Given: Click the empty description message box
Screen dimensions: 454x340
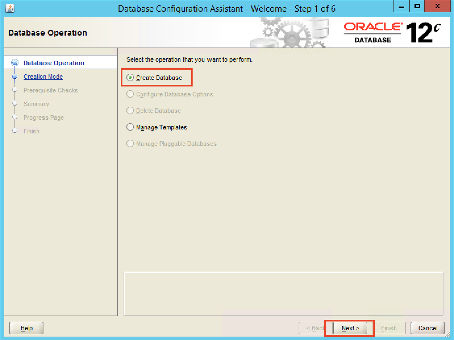Looking at the screenshot, I should (284, 294).
